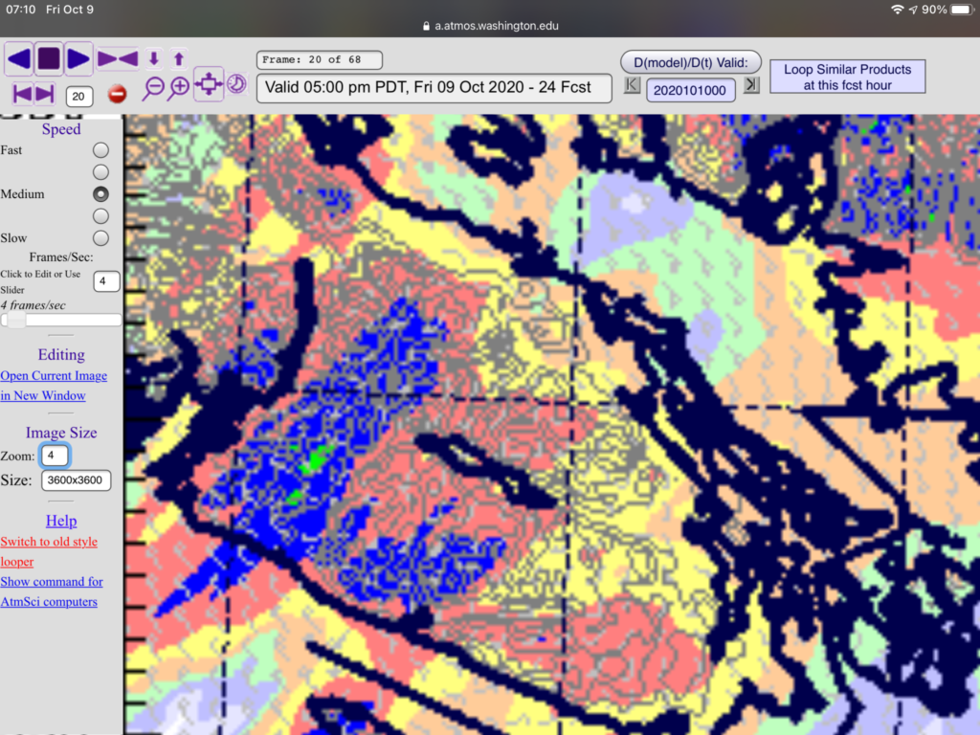This screenshot has width=980, height=735.
Task: Go to next model run arrow
Action: tap(751, 84)
